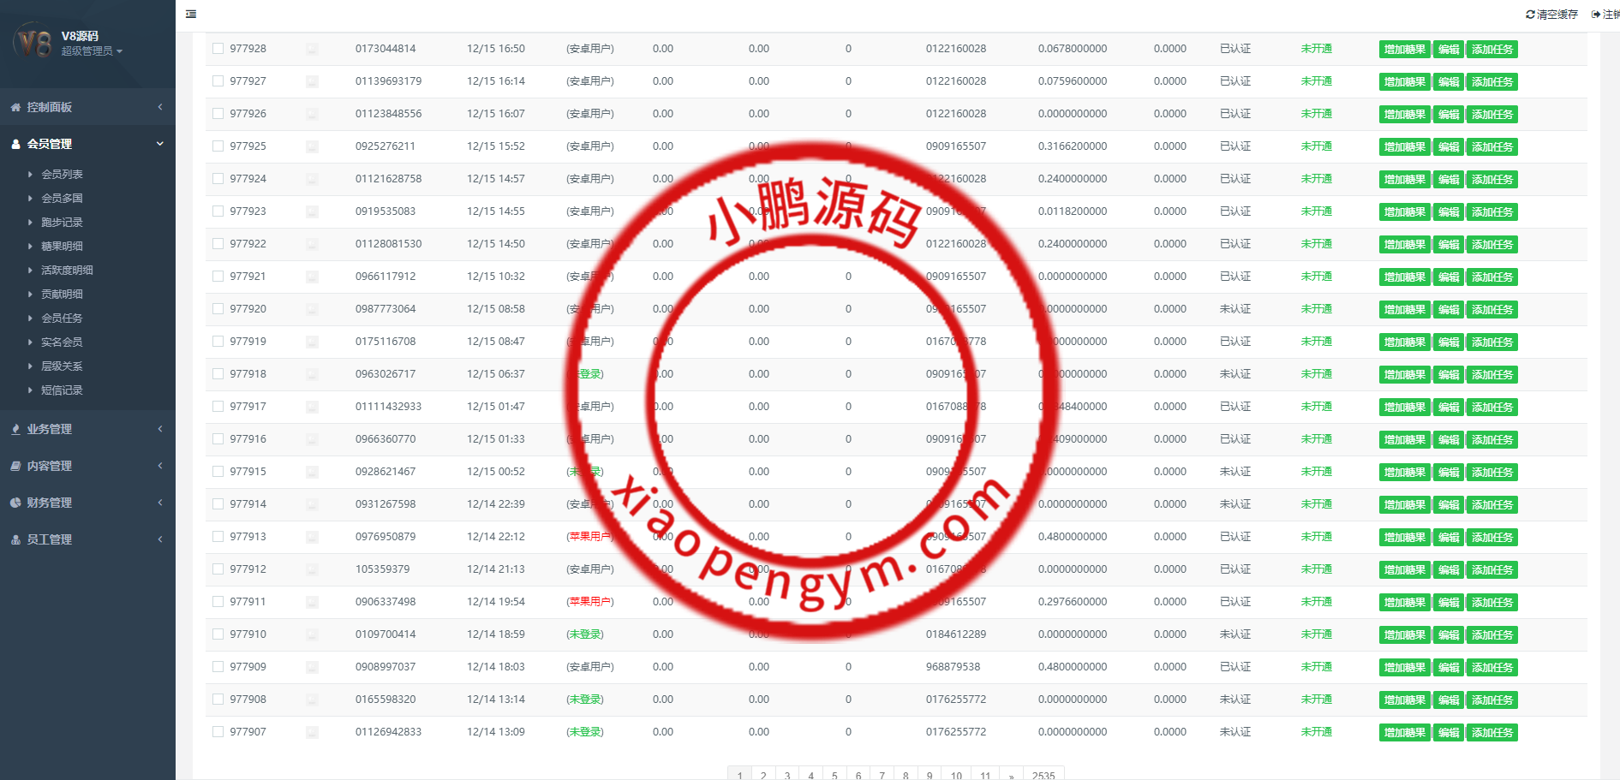Click (未登录) label in row 977908
This screenshot has width=1620, height=780.
(x=585, y=700)
